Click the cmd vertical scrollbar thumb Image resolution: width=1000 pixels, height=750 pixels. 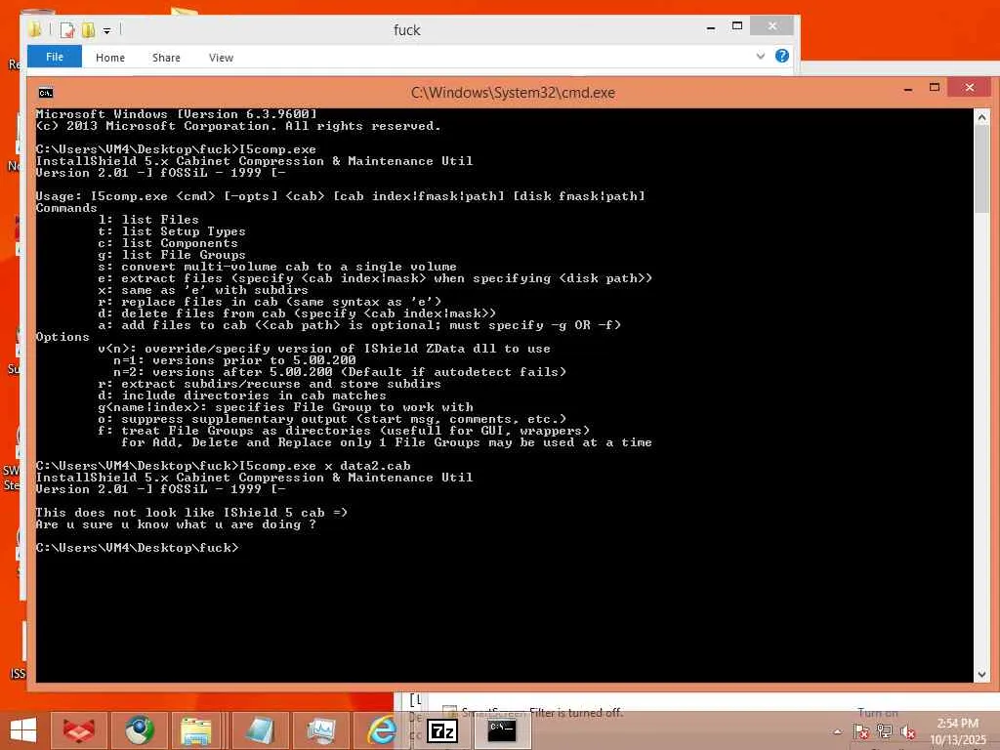pyautogui.click(x=982, y=170)
